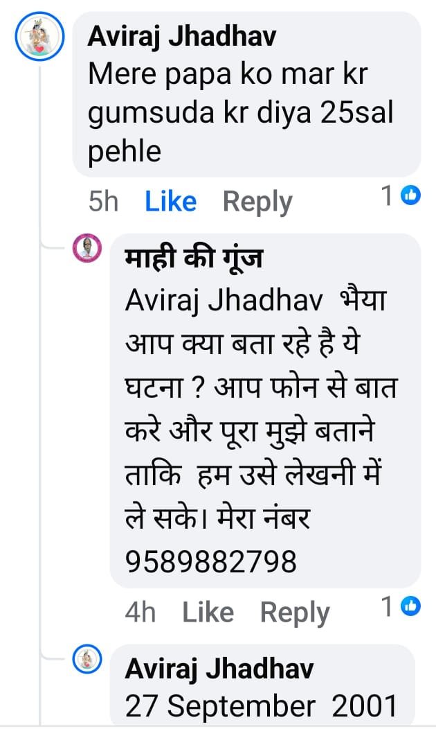
Task: View reaction count 1 on माही की गूंज reply
Action: (x=388, y=606)
